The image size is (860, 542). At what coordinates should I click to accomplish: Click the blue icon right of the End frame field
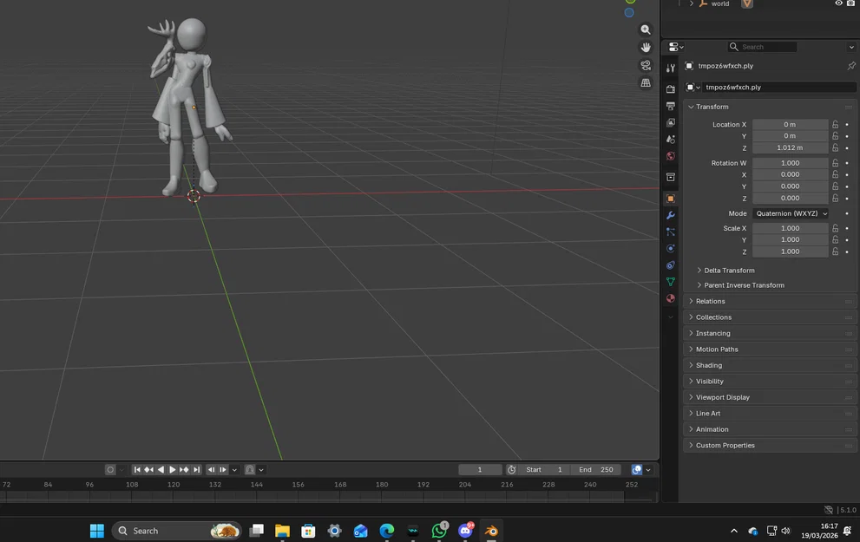[x=637, y=470]
